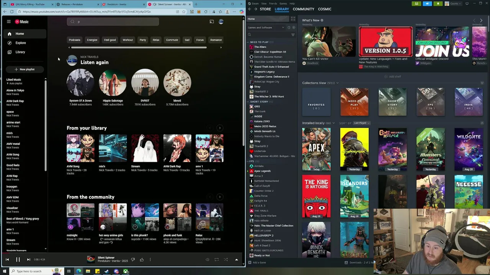Open Steam announcements megaphone button
This screenshot has width=490, height=275.
[x=427, y=3]
